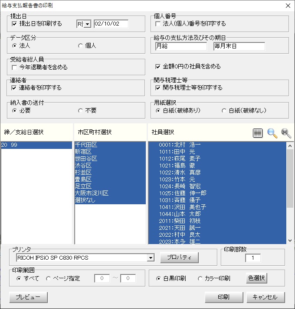
Task: Click the list view icon beside 社員選択
Action: click(258, 133)
